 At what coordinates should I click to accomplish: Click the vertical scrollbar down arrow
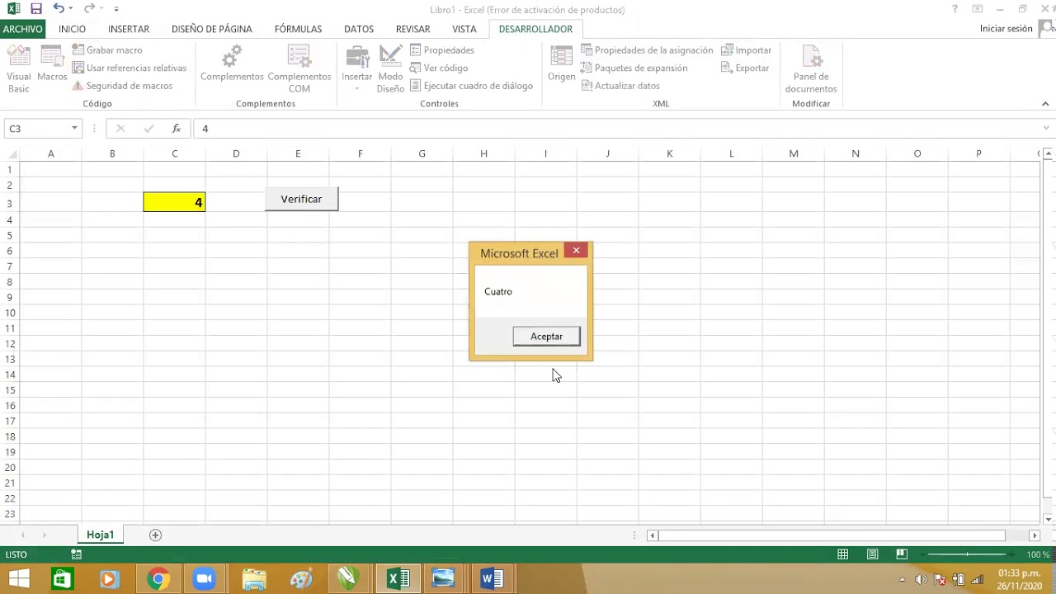pyautogui.click(x=1049, y=519)
